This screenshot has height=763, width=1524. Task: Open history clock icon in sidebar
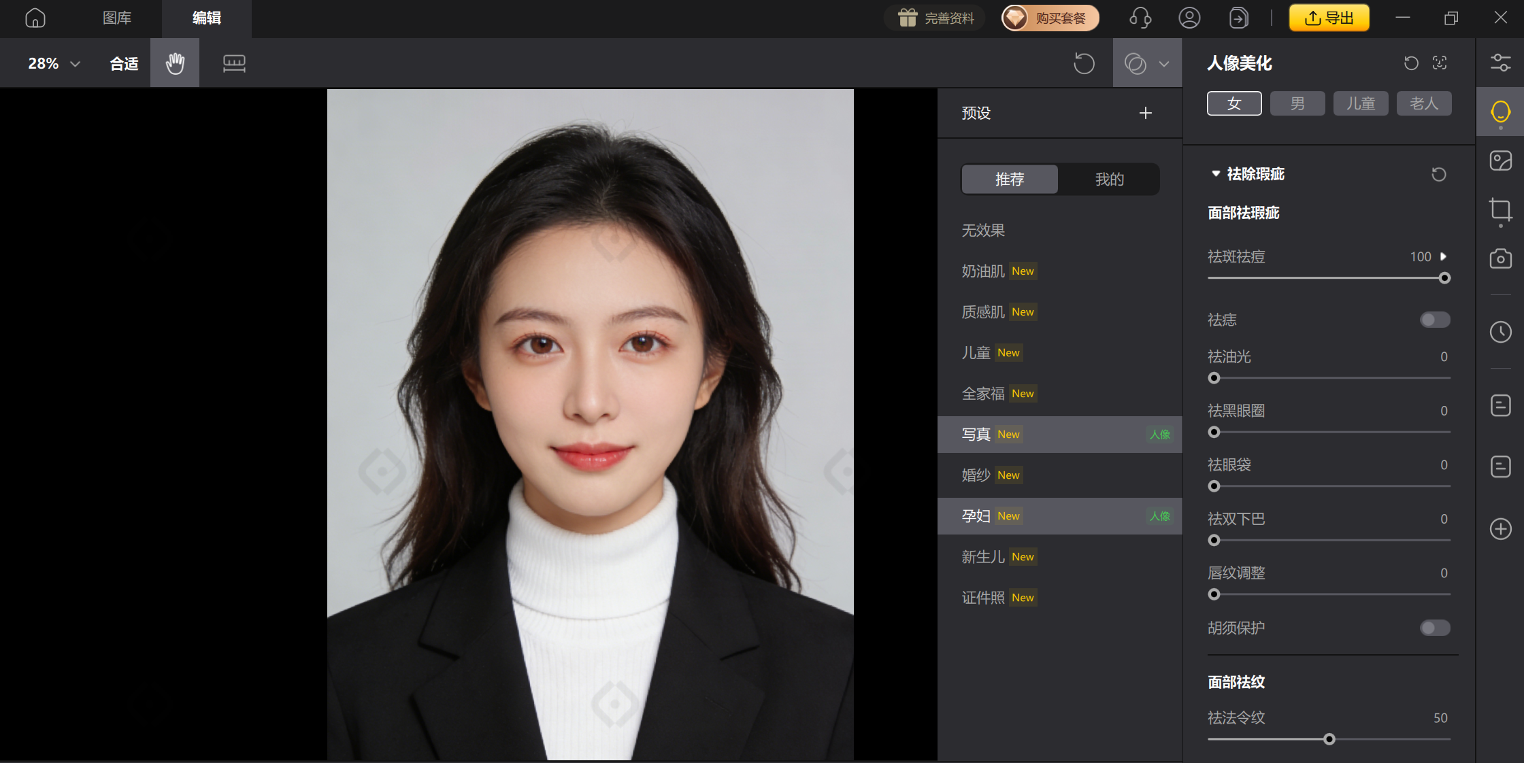pyautogui.click(x=1500, y=332)
